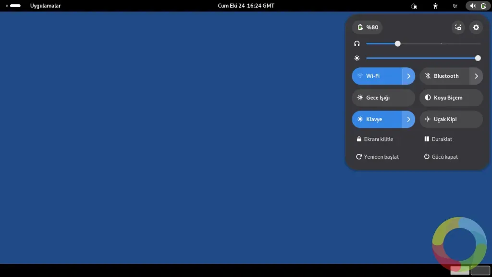Screen dimensions: 492x277
Task: Open the accessibility menu icon
Action: 435,6
